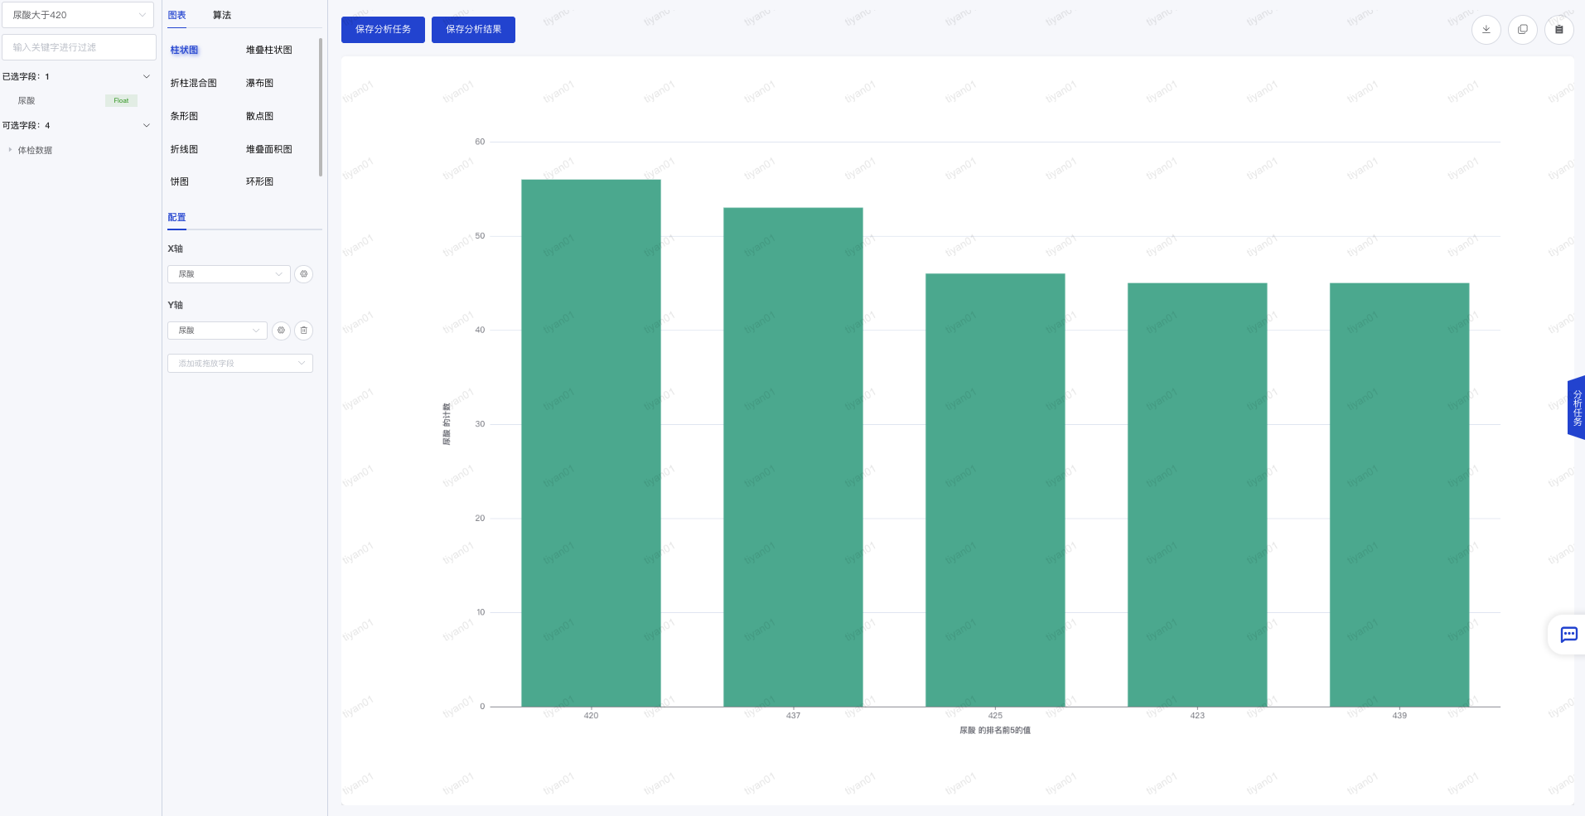Switch to the 算法 tab

tap(222, 15)
